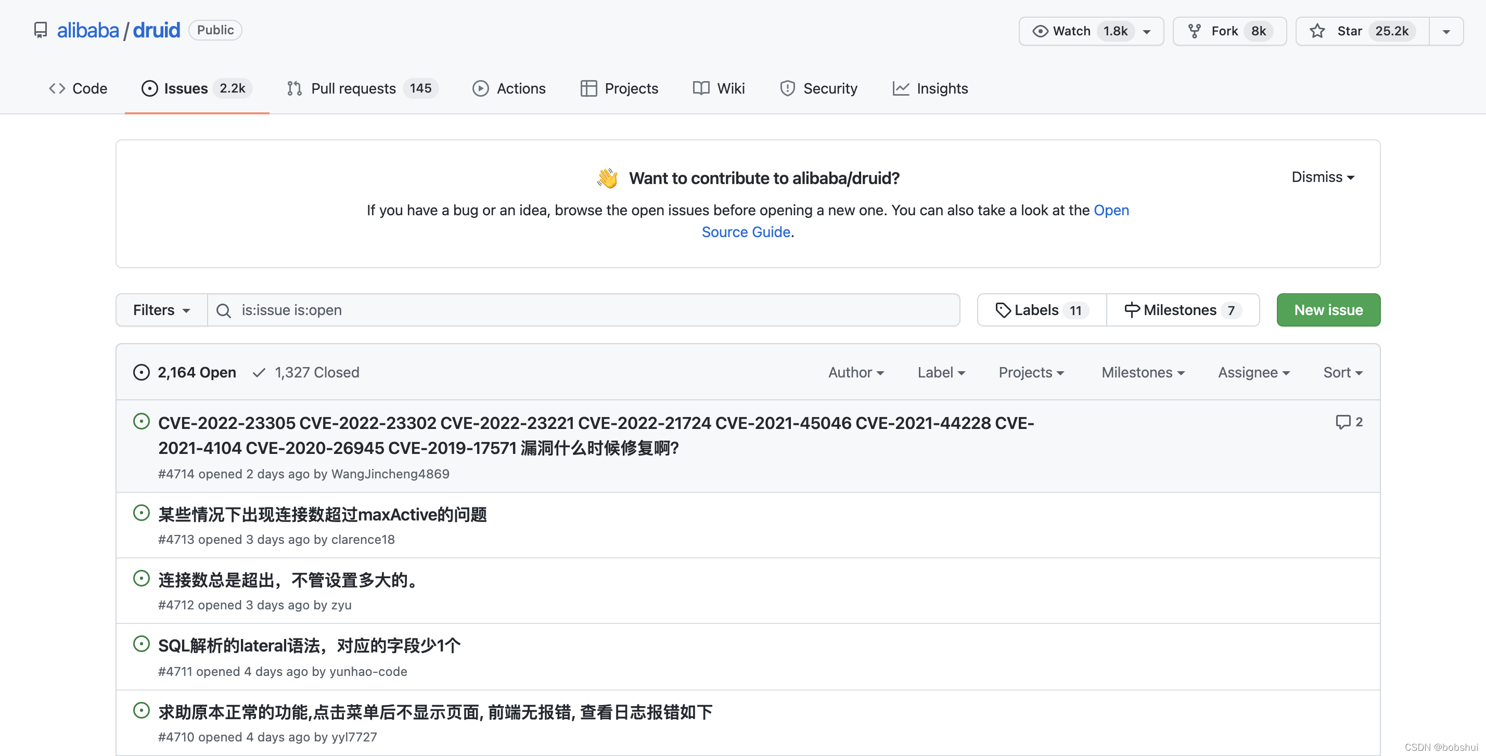Open Milestones via the signpost icon
This screenshot has width=1486, height=756.
tap(1132, 310)
